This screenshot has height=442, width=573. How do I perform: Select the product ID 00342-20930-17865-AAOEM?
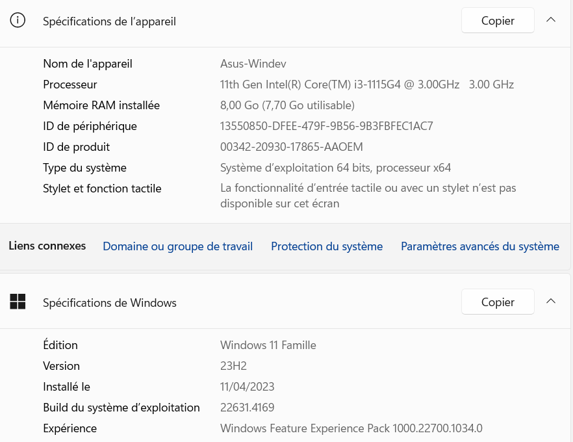[291, 147]
